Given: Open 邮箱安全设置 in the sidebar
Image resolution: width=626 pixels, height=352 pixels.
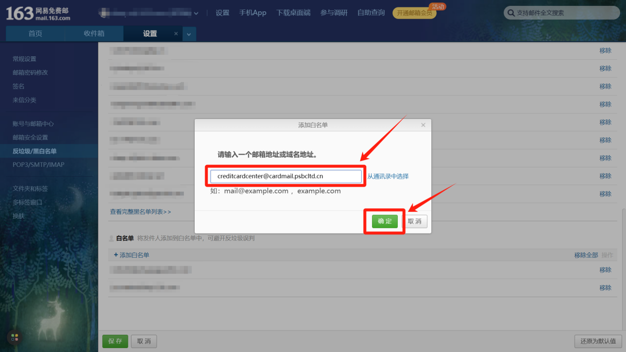Looking at the screenshot, I should (30, 138).
